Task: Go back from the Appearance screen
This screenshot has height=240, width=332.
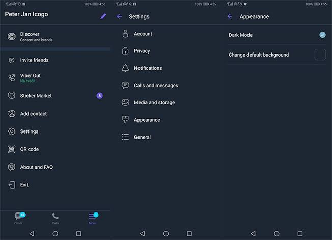Action: click(230, 16)
